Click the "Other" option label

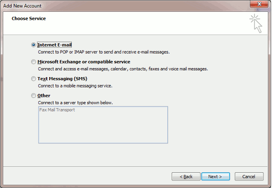44,96
